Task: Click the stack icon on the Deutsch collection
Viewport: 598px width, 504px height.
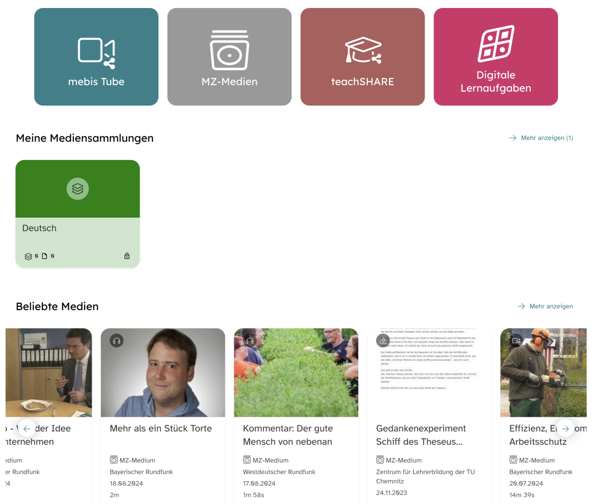Action: [78, 189]
